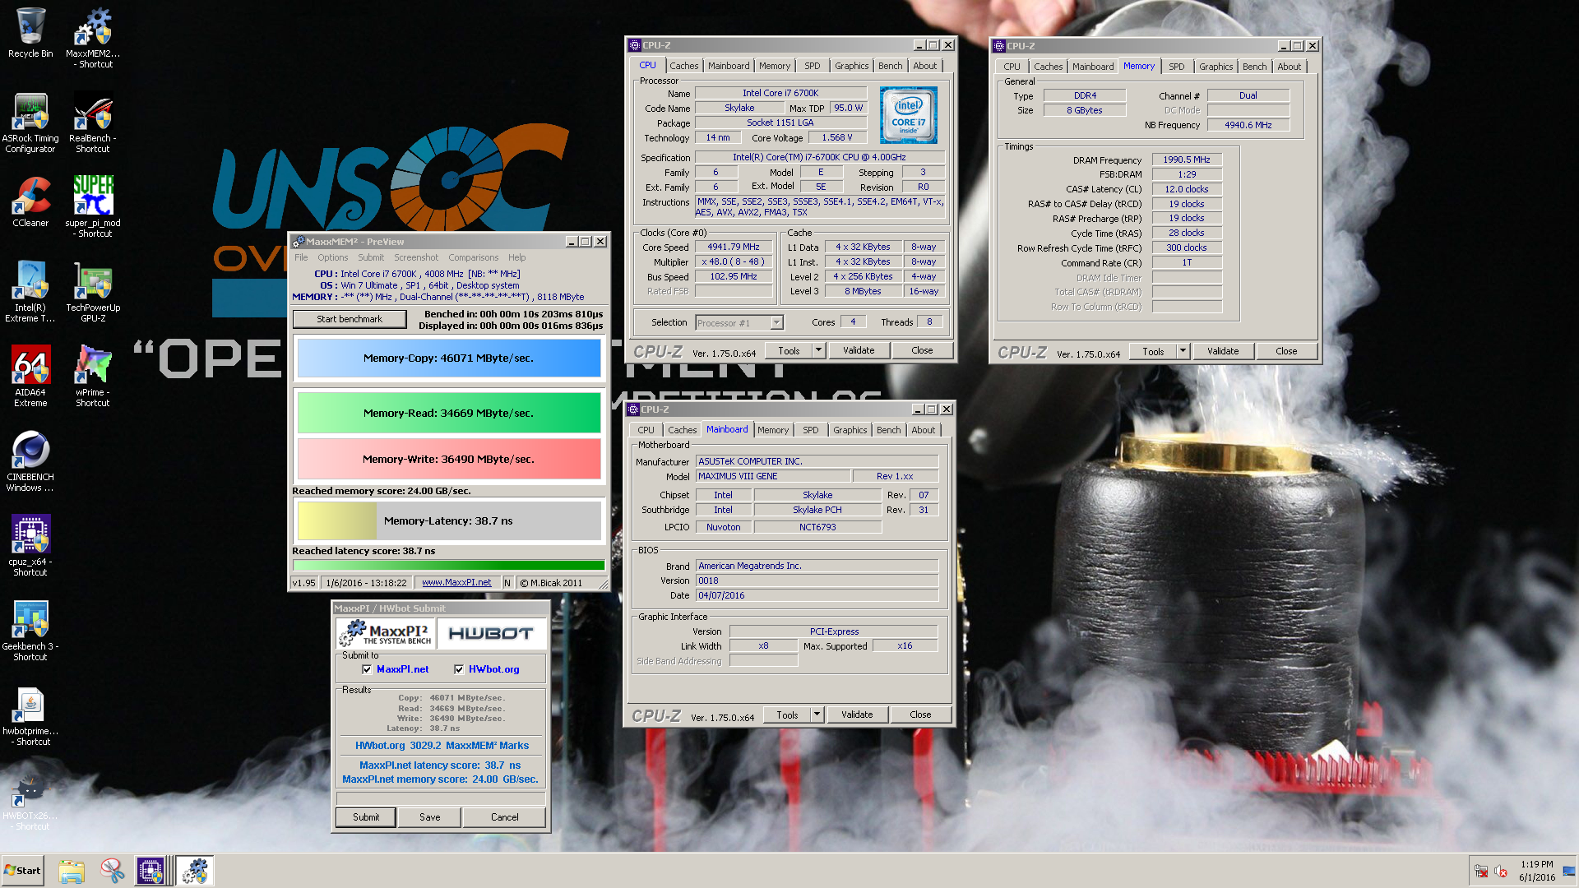Switch to MaxxMEM taskbar button
This screenshot has width=1579, height=888.
pyautogui.click(x=196, y=871)
